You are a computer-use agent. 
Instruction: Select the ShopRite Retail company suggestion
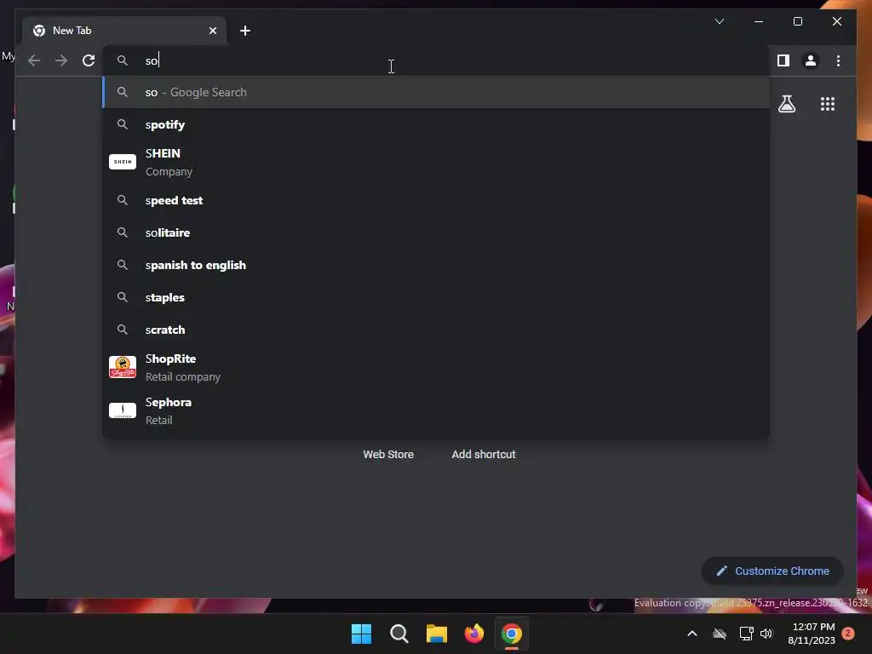click(437, 367)
